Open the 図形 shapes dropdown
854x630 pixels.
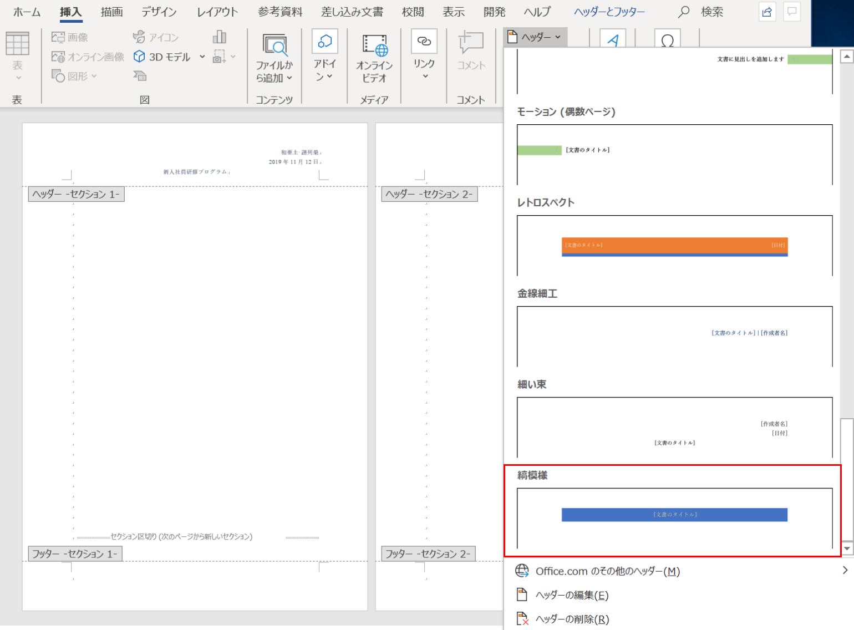(x=74, y=76)
